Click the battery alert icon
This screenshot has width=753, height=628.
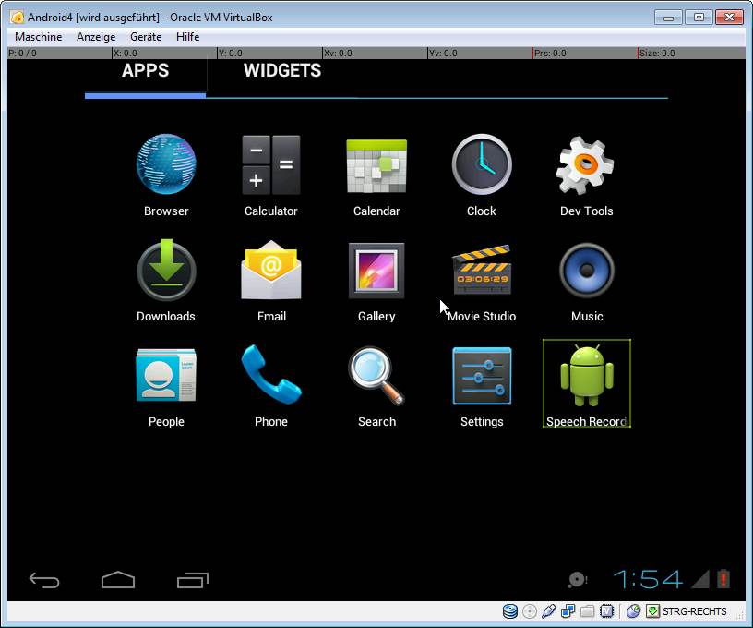pos(723,579)
